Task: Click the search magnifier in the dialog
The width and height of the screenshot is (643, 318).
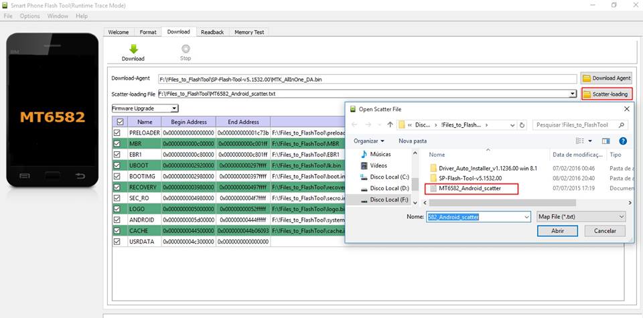Action: coord(622,125)
